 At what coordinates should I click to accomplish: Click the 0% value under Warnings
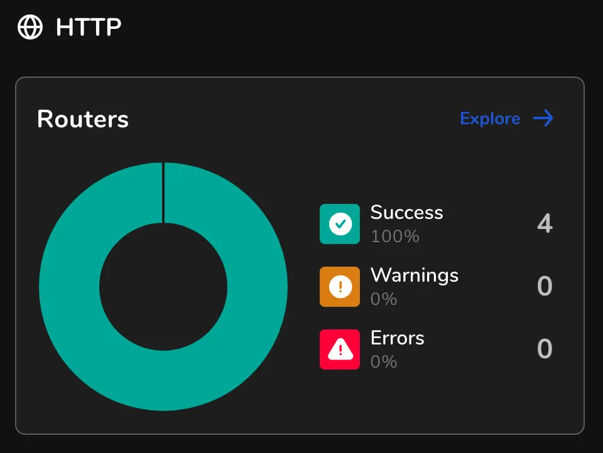(384, 299)
